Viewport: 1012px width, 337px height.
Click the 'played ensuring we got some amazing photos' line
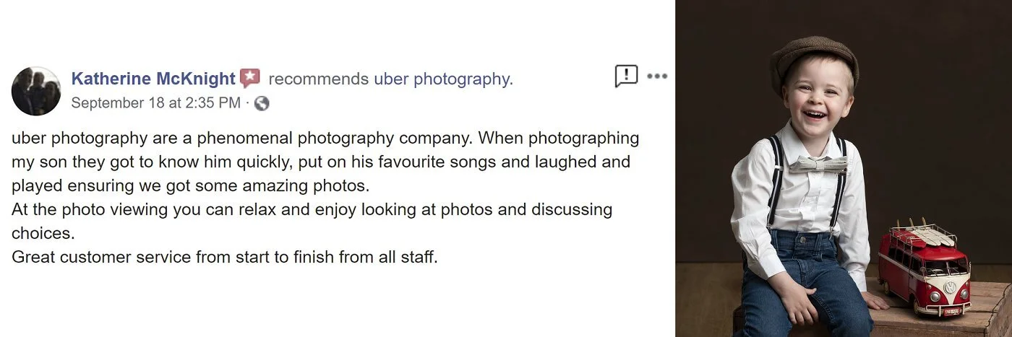click(191, 185)
